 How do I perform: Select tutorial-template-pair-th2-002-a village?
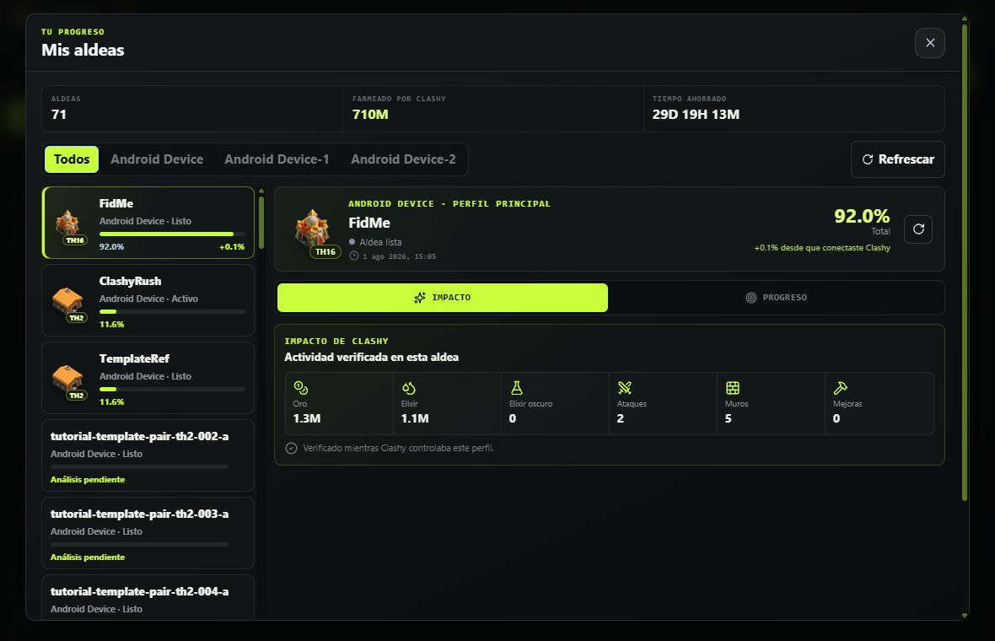coord(148,455)
